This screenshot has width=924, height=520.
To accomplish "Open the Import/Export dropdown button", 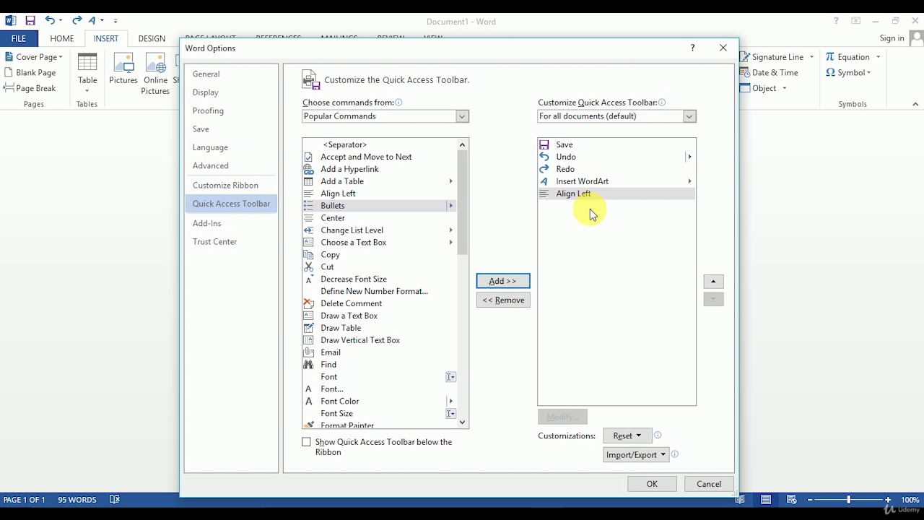I will [636, 454].
